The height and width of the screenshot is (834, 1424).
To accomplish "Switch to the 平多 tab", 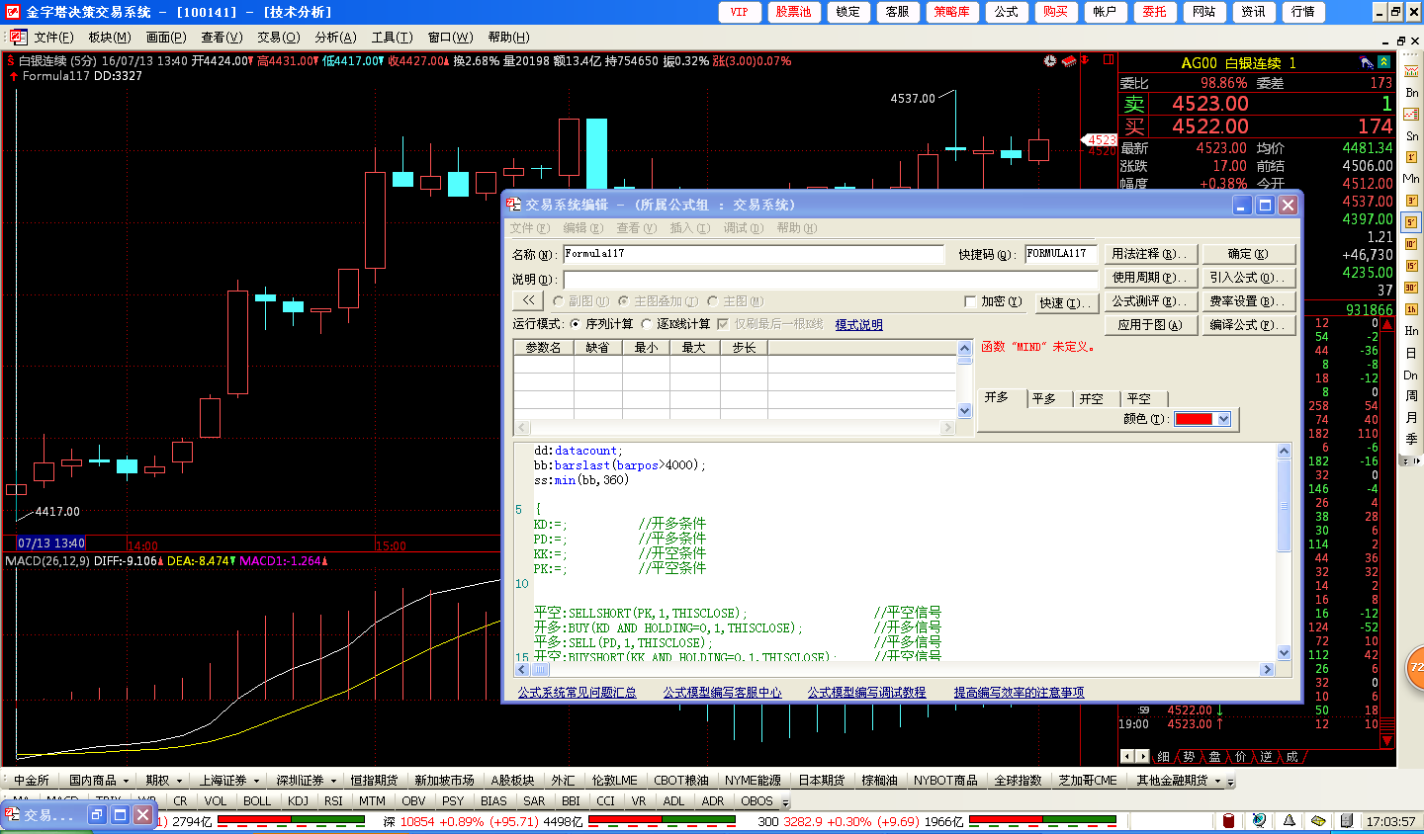I will click(x=1043, y=398).
